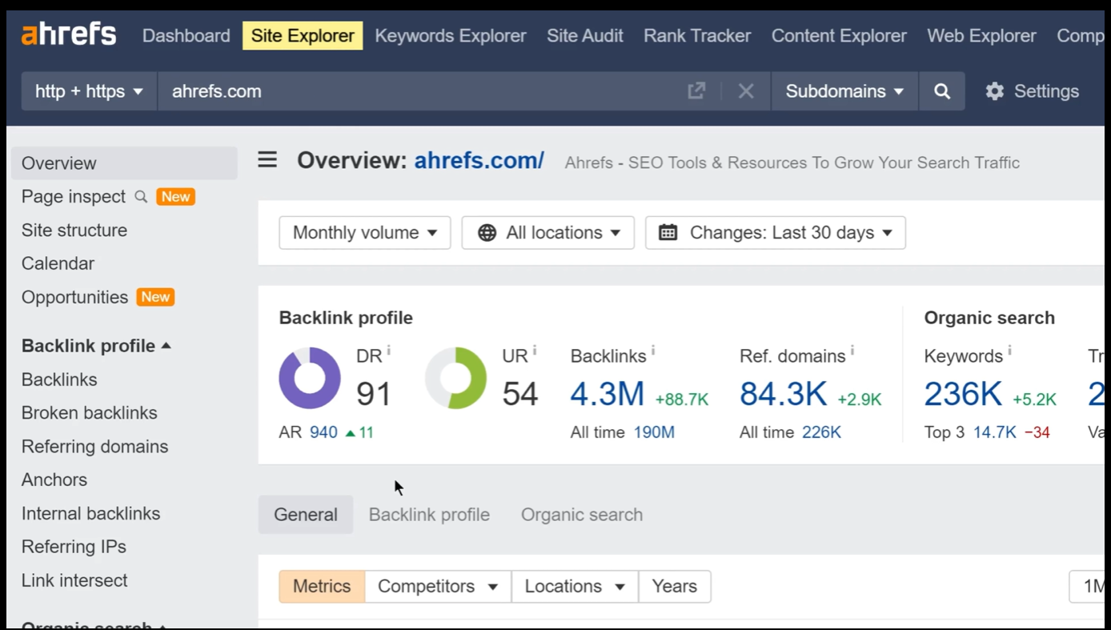Click the Top 3 14.7K value
This screenshot has height=630, width=1111.
[x=995, y=433]
